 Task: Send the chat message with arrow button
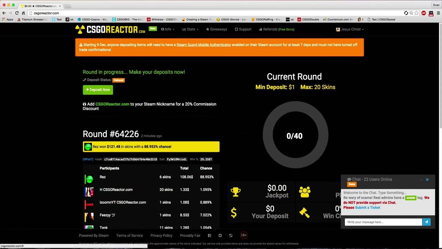click(426, 222)
